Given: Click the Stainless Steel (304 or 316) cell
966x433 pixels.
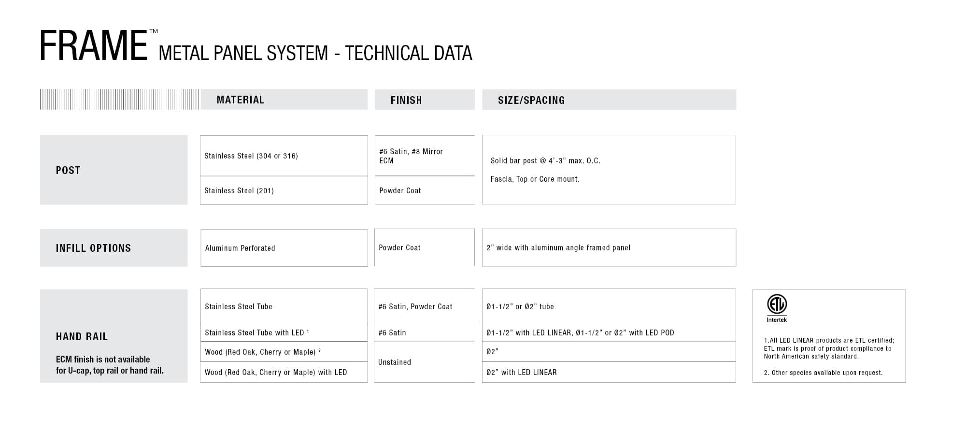Looking at the screenshot, I should tap(251, 156).
